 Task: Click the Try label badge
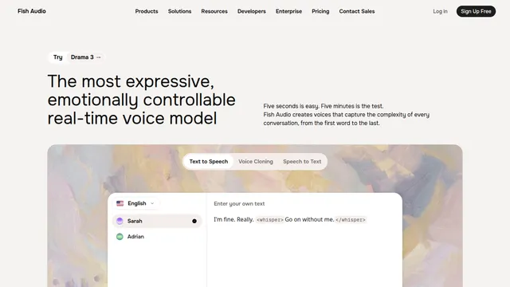58,57
